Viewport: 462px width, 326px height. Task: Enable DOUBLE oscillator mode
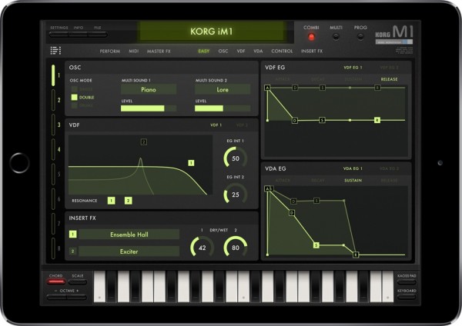(x=75, y=97)
